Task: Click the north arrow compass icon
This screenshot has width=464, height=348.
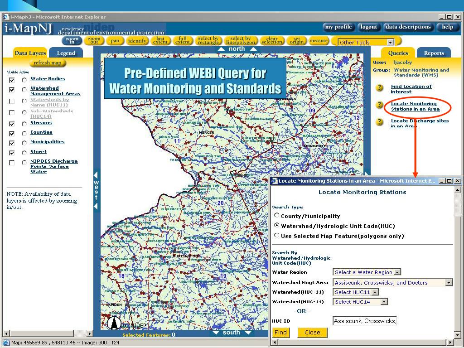Action: point(113,323)
